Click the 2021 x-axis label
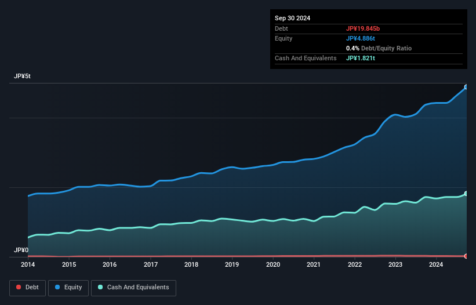The image size is (476, 305). [x=314, y=265]
